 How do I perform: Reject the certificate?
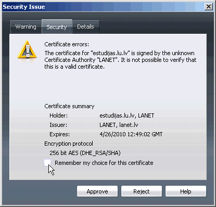tap(142, 191)
